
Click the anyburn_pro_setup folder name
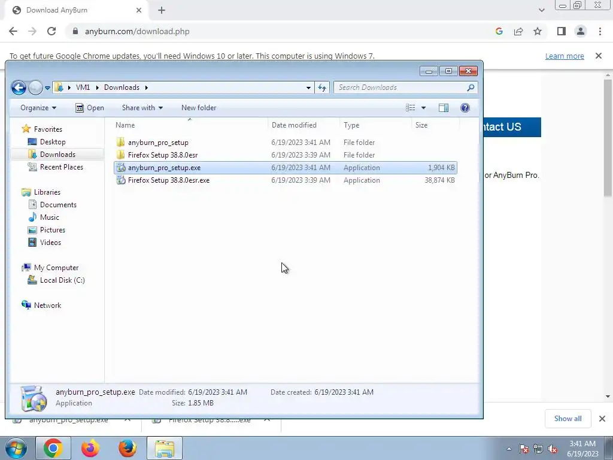click(158, 143)
